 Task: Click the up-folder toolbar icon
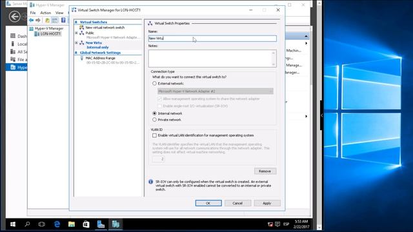[47, 20]
